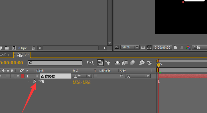Open the 正常 blending mode dropdown
Screen dimensions: 207x113
82,76
